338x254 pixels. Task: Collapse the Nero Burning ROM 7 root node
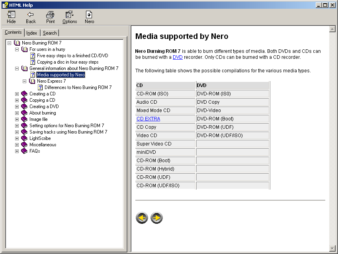point(9,43)
